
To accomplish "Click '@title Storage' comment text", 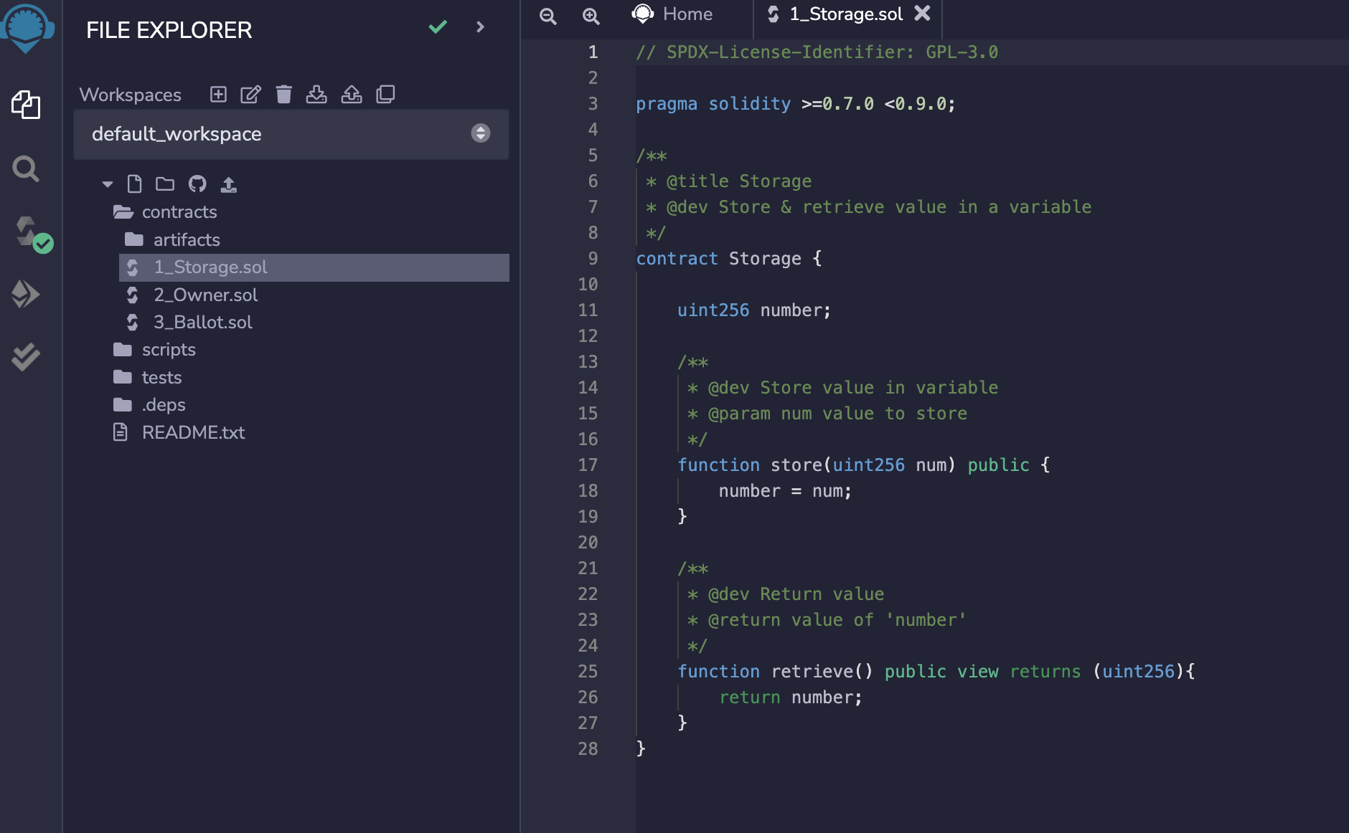I will tap(739, 181).
